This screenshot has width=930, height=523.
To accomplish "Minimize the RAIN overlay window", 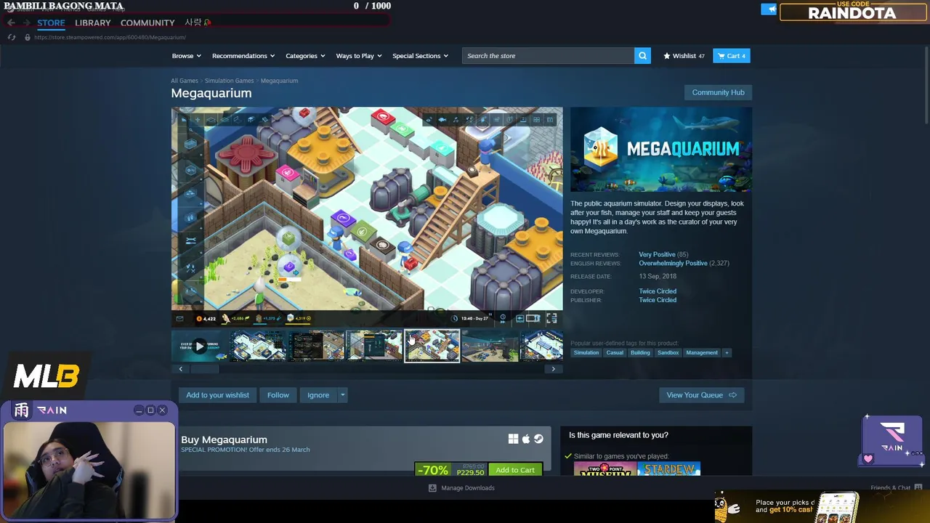I will point(139,410).
